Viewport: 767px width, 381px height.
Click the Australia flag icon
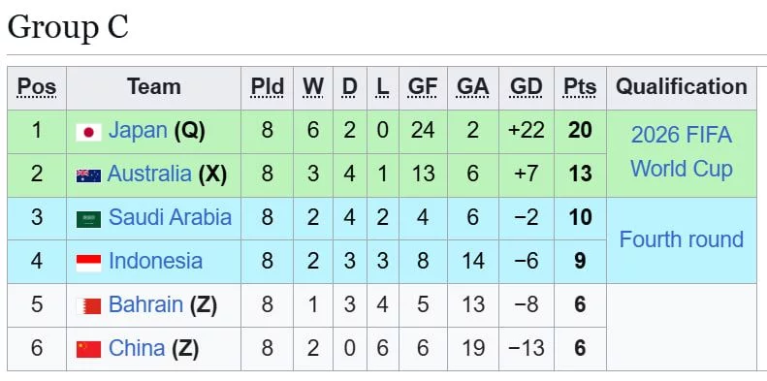88,175
